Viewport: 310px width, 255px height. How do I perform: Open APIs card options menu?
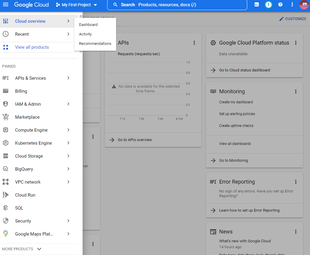194,43
